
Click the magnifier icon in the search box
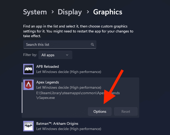[92, 44]
